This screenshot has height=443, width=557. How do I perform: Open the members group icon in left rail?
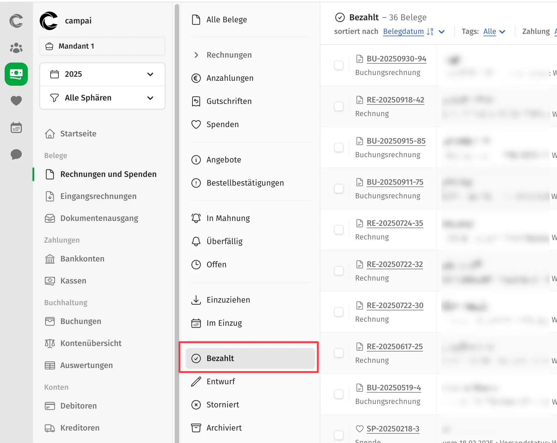[16, 47]
